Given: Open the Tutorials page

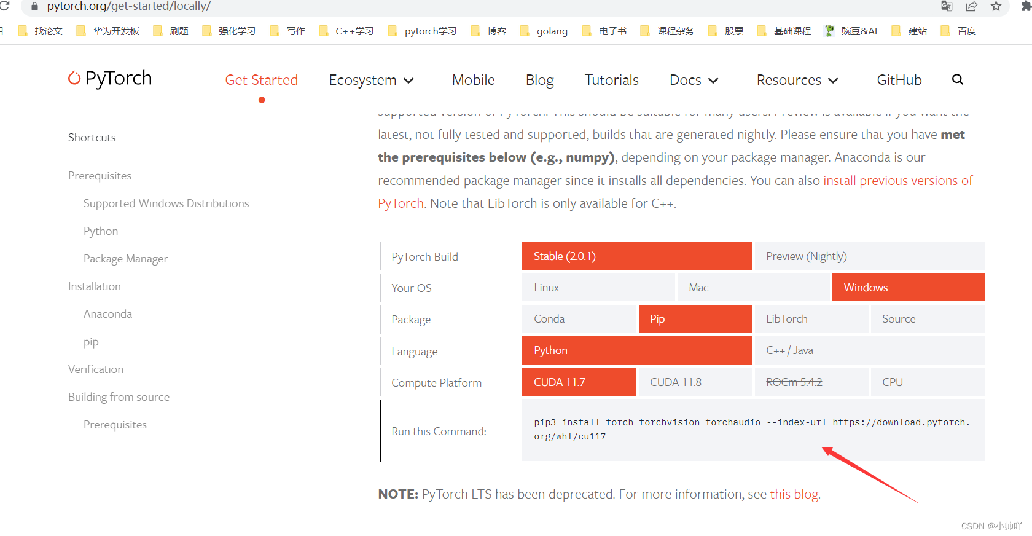Looking at the screenshot, I should (611, 80).
